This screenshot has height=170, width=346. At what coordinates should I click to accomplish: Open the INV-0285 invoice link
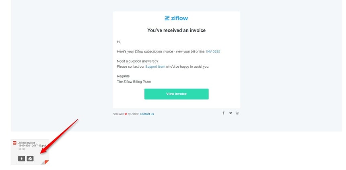pyautogui.click(x=213, y=52)
